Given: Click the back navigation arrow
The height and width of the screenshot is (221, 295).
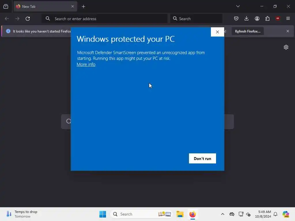Looking at the screenshot, I should [7, 19].
